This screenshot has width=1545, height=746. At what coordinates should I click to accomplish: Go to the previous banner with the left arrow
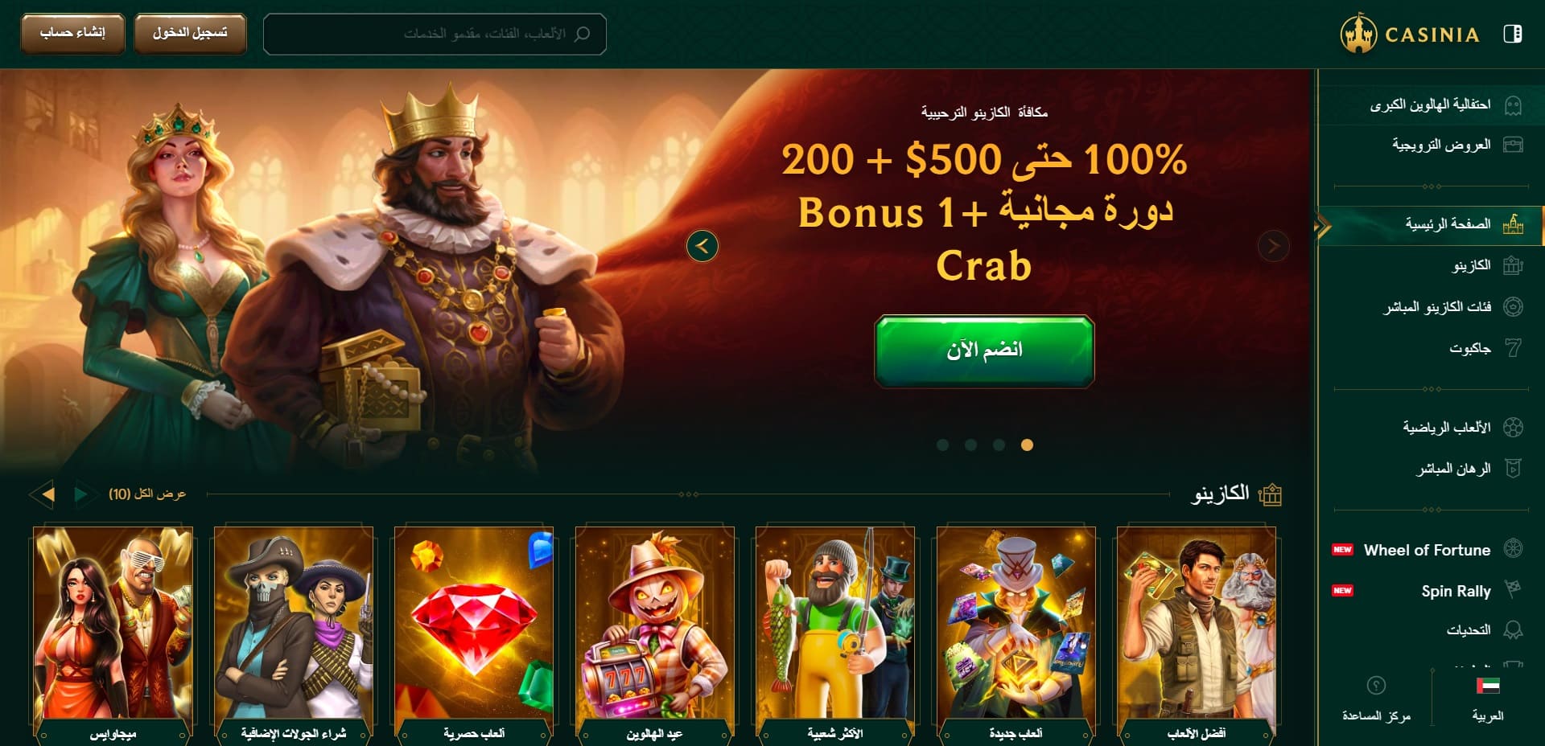pyautogui.click(x=702, y=246)
